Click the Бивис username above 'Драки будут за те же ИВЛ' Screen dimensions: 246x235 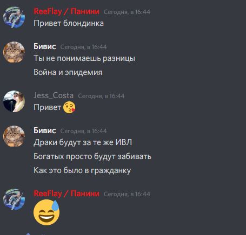45,130
